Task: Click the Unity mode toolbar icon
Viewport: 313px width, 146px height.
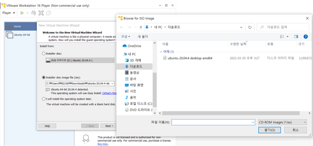Action: pyautogui.click(x=48, y=13)
